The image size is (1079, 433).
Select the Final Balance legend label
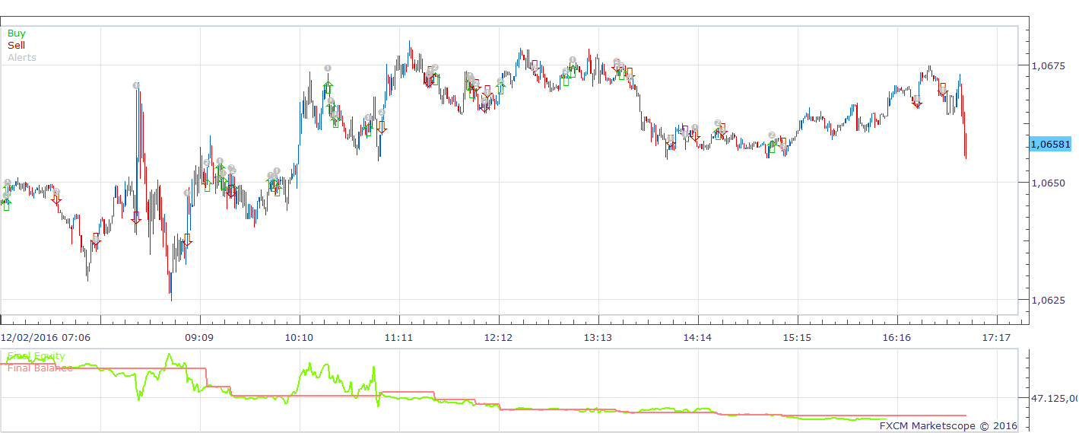click(x=40, y=368)
